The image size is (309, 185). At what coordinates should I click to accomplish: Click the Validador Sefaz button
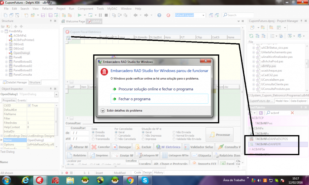tap(198, 147)
